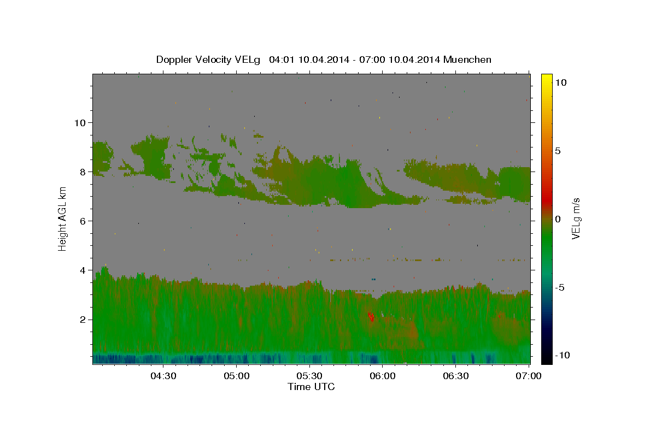Click the height axis label 2

pyautogui.click(x=82, y=320)
